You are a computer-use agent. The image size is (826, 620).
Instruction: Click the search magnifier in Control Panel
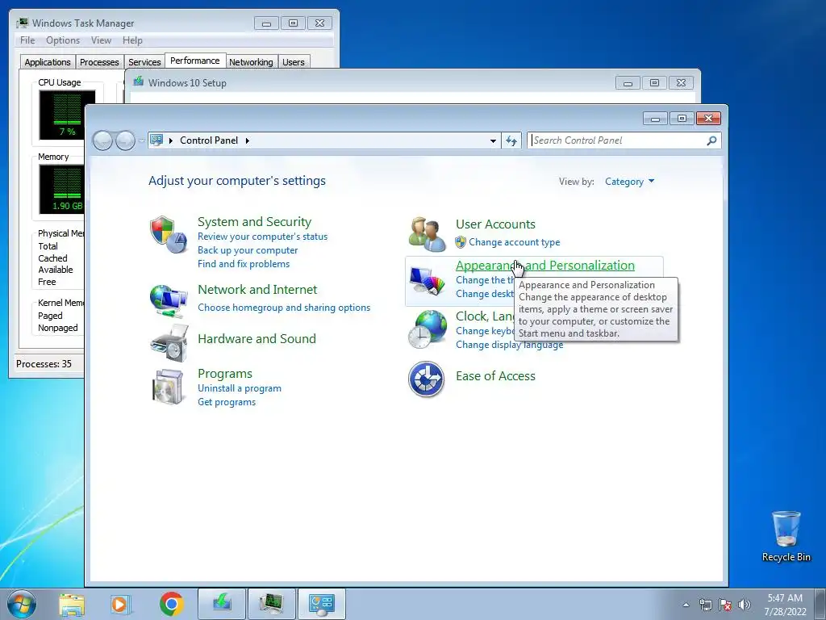[x=711, y=140]
